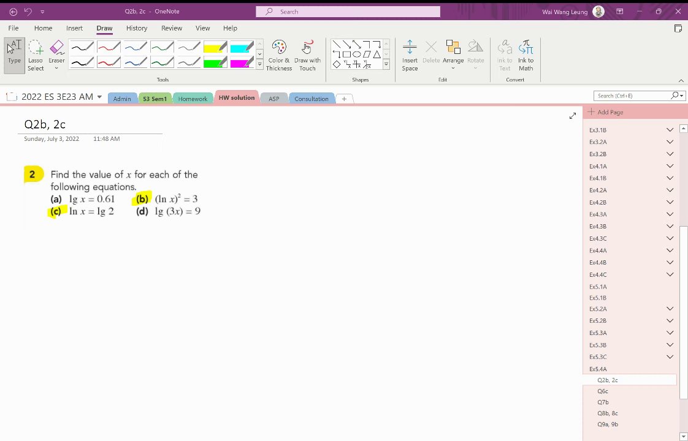The width and height of the screenshot is (688, 441).
Task: Select the Type tool
Action: point(15,56)
